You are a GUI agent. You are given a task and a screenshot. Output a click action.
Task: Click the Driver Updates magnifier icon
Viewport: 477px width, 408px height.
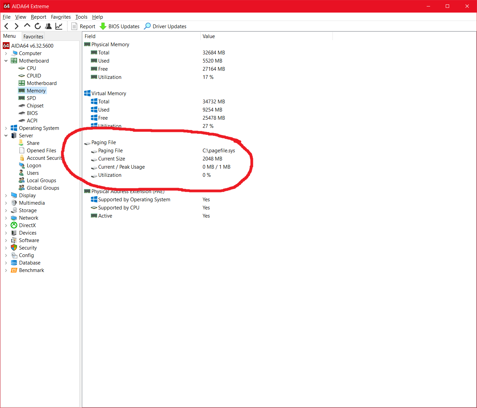pyautogui.click(x=148, y=26)
